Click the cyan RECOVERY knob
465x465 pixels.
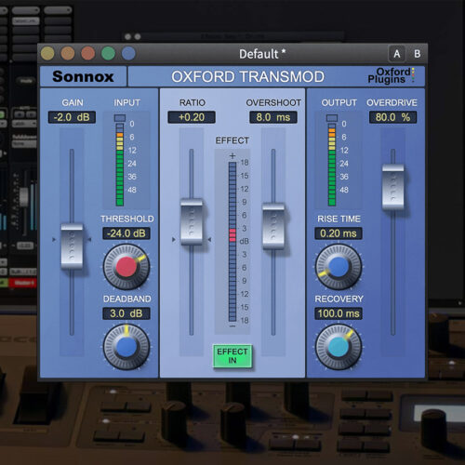339,347
